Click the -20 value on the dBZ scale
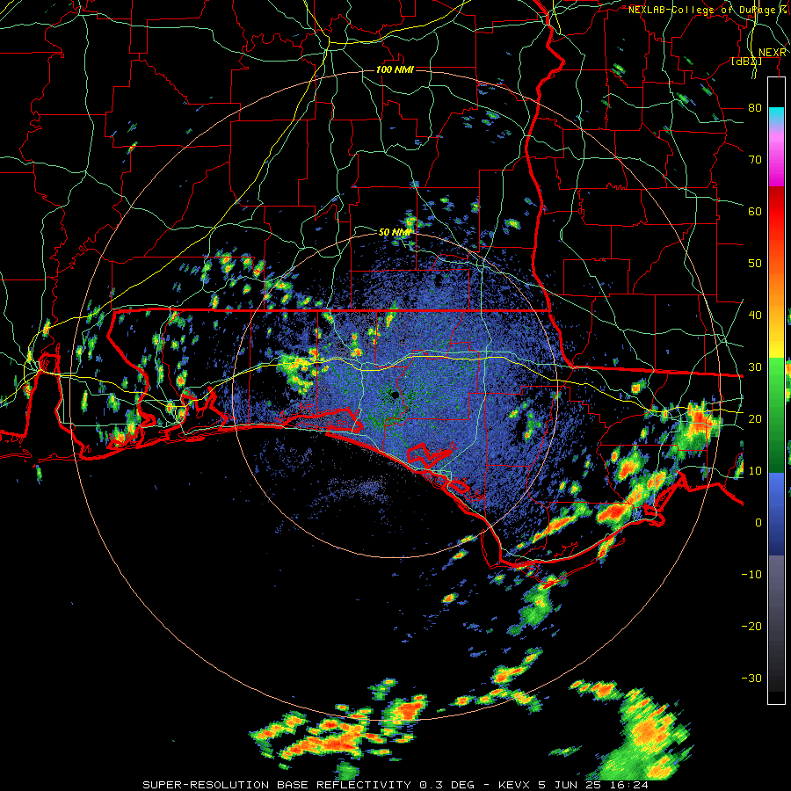 pyautogui.click(x=751, y=626)
